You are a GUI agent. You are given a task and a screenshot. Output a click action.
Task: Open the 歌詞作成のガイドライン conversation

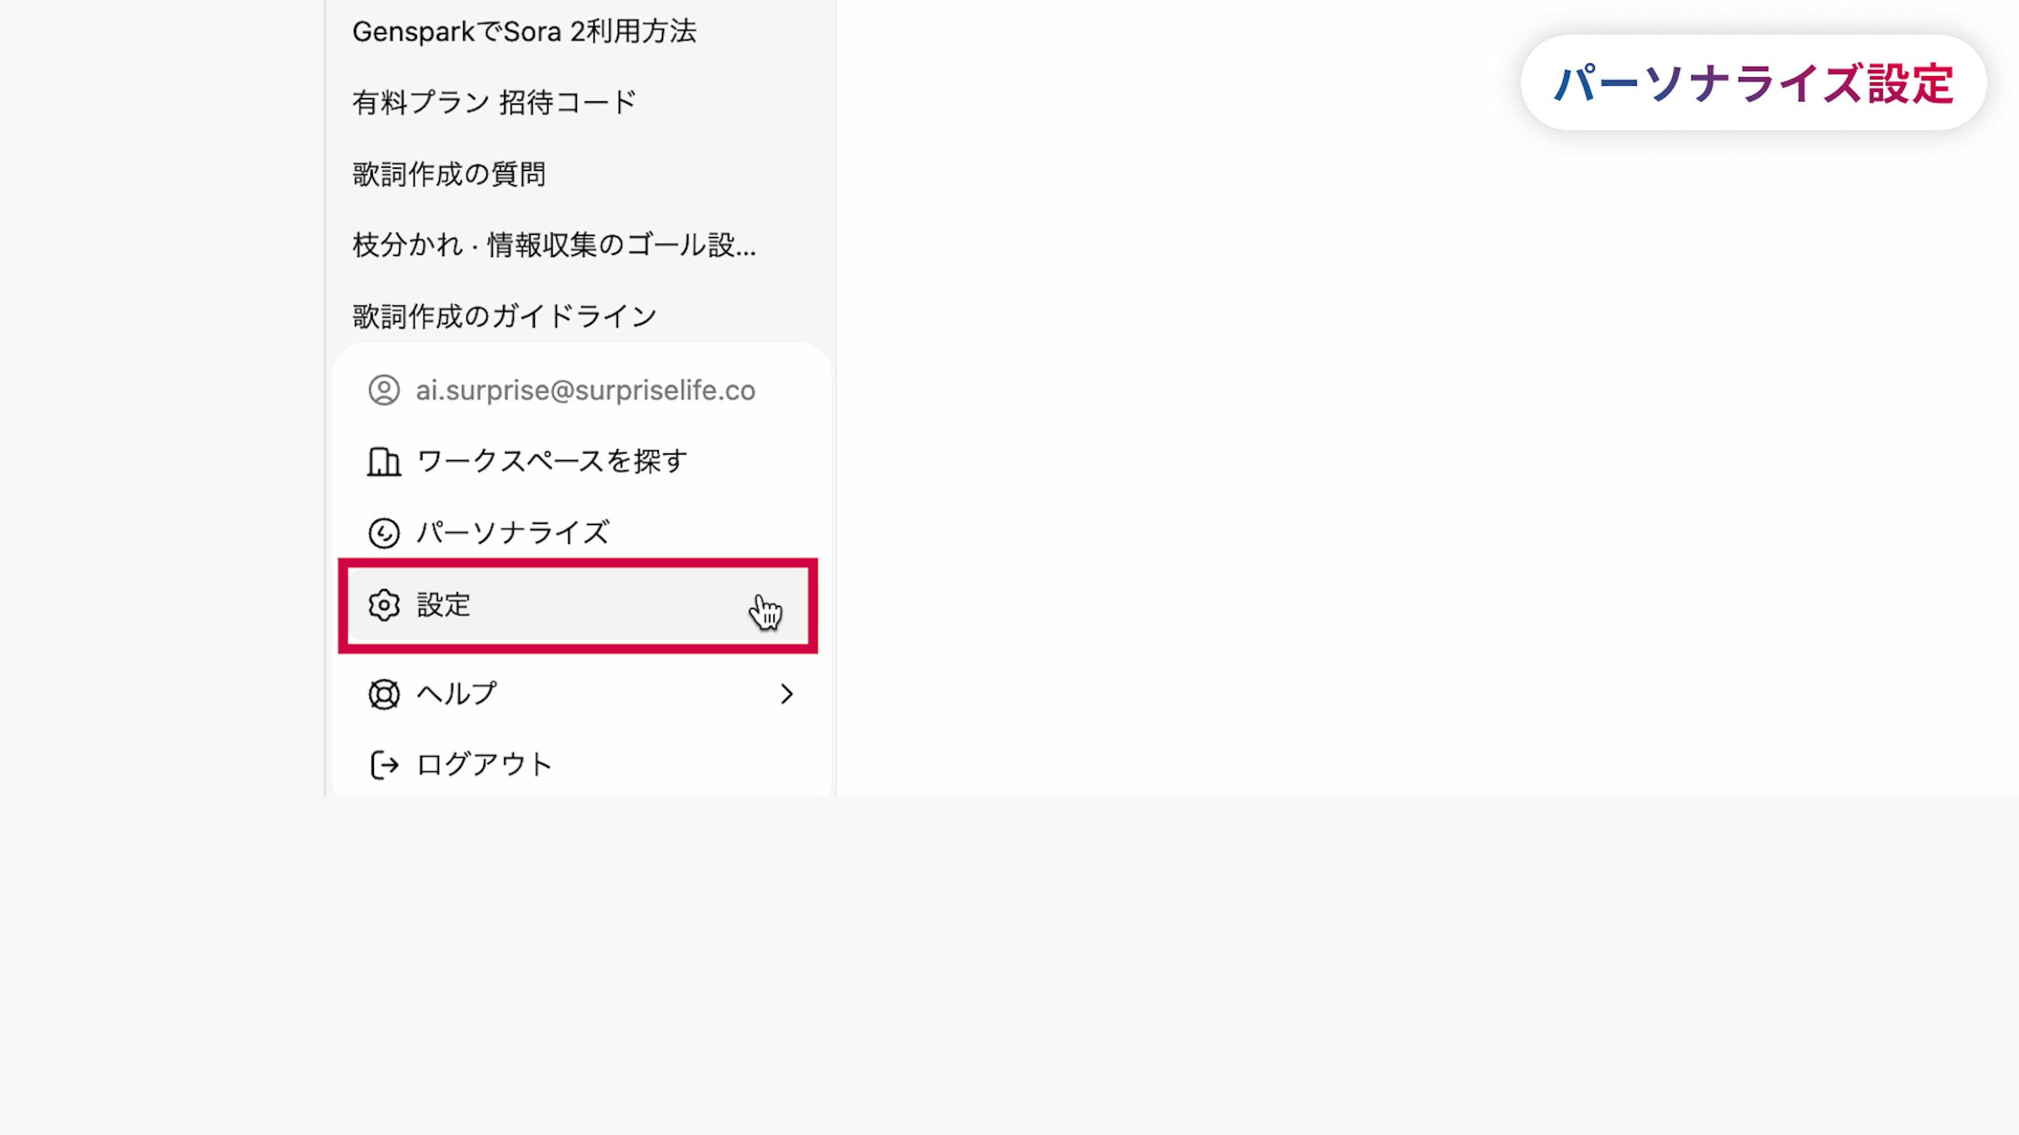[x=504, y=316]
